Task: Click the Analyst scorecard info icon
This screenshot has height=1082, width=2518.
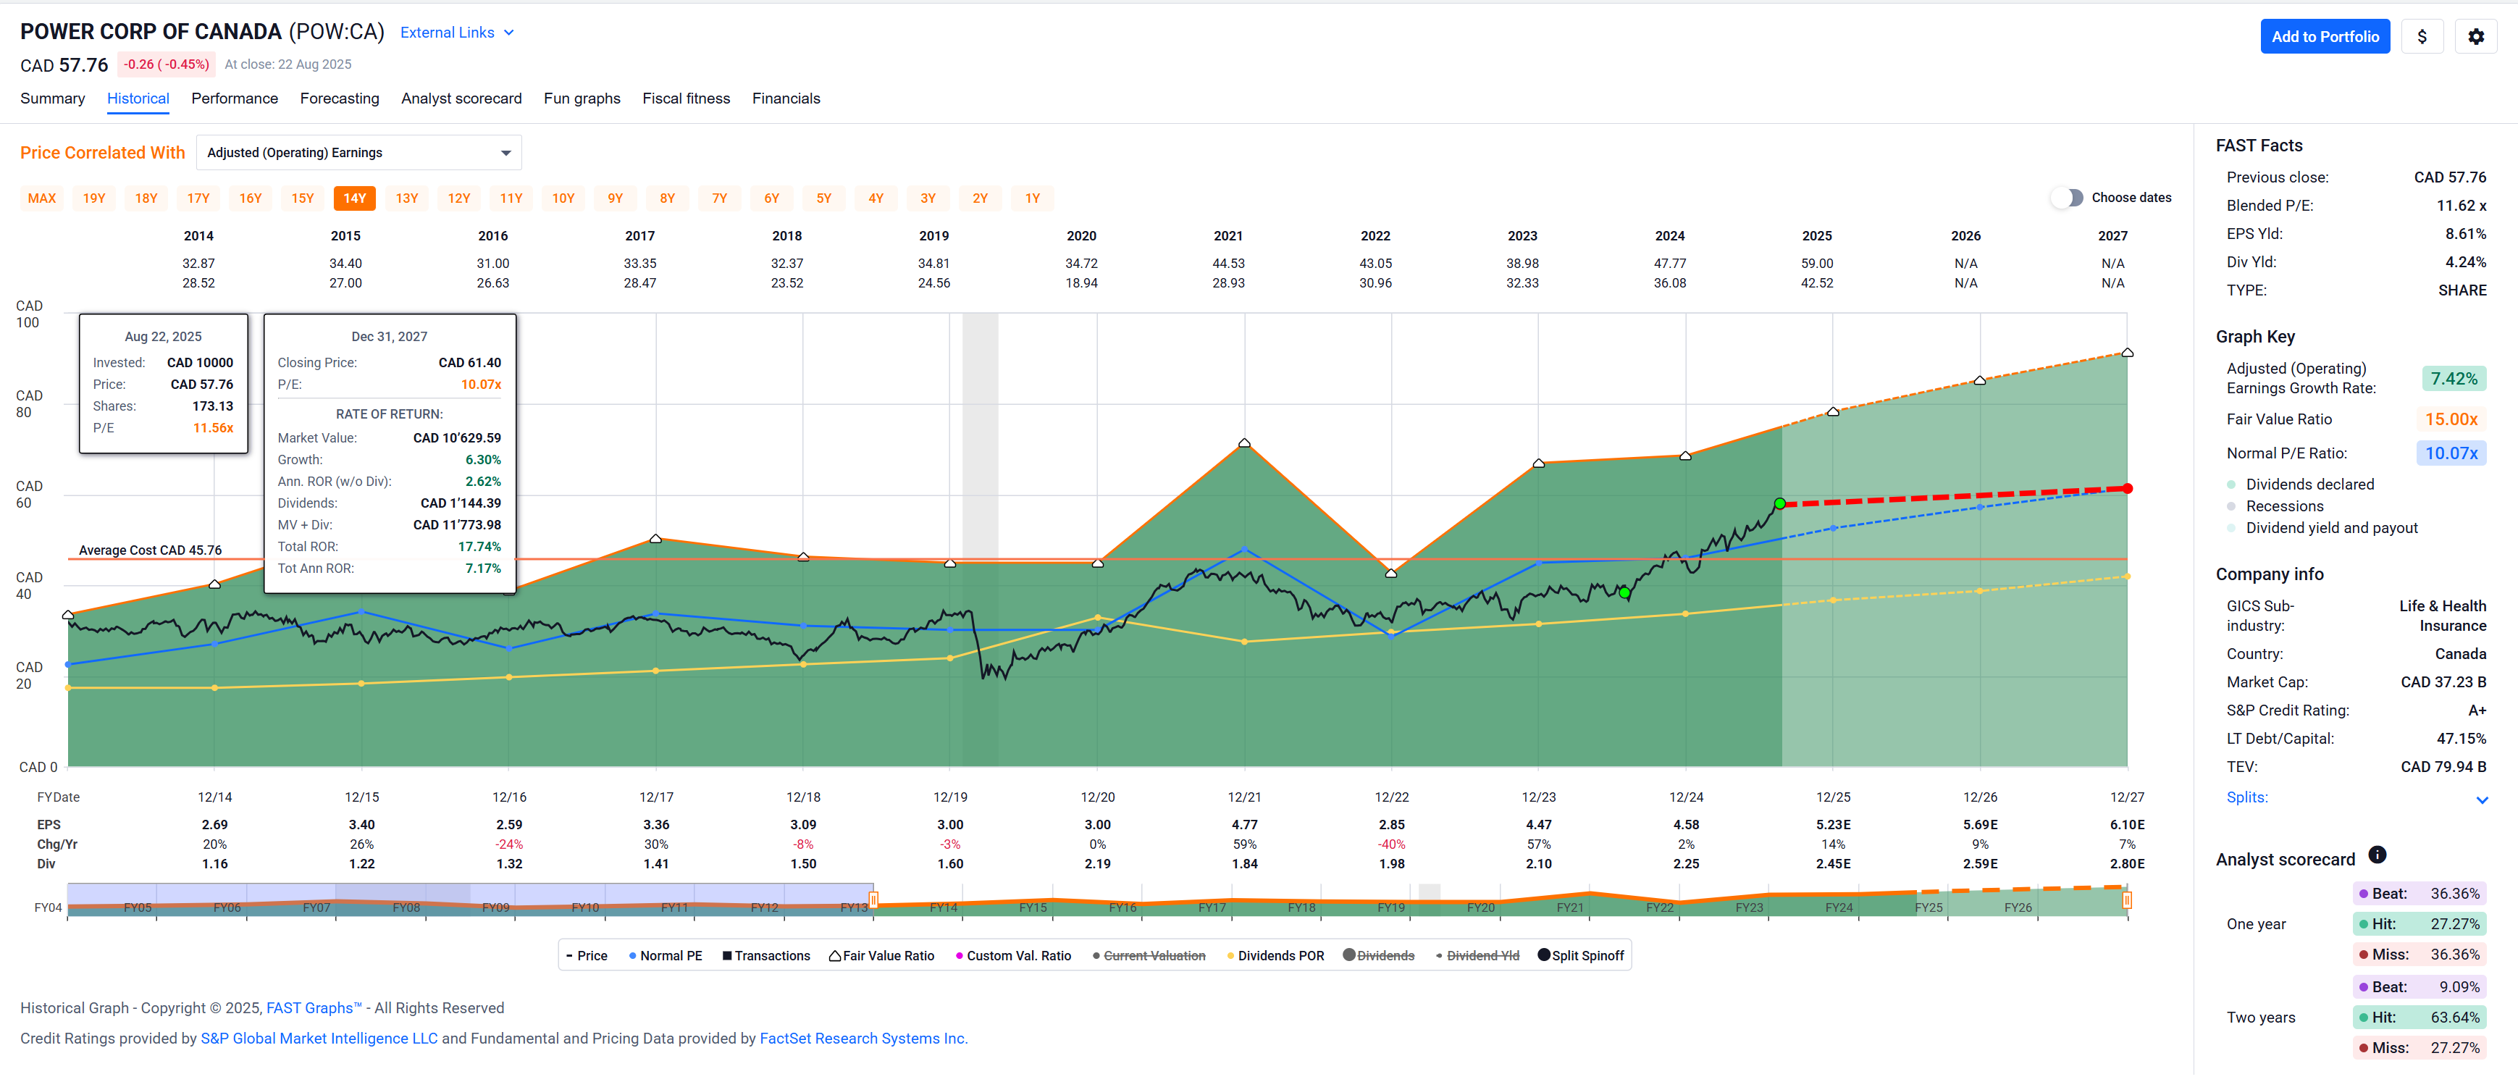Action: [2378, 855]
